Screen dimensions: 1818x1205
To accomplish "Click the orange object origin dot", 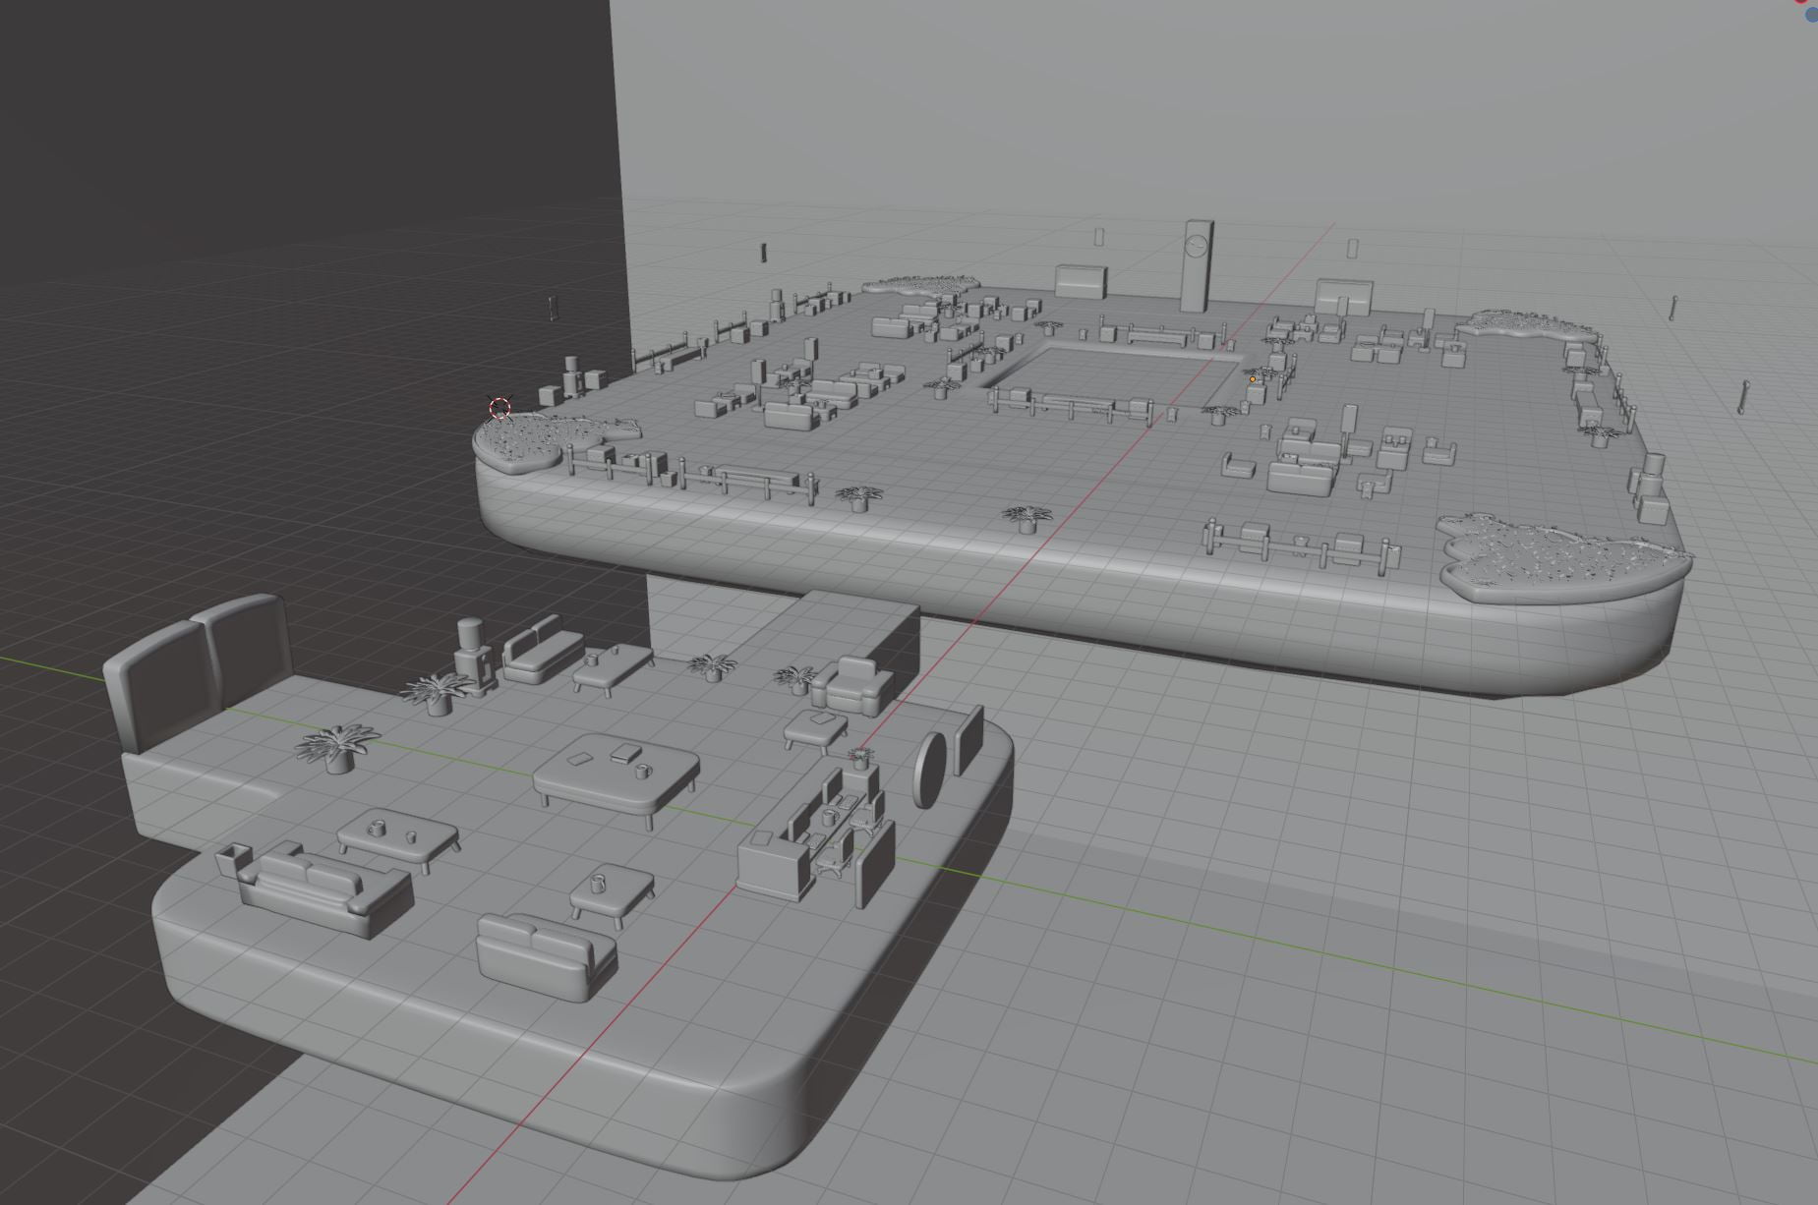I will (x=1253, y=379).
